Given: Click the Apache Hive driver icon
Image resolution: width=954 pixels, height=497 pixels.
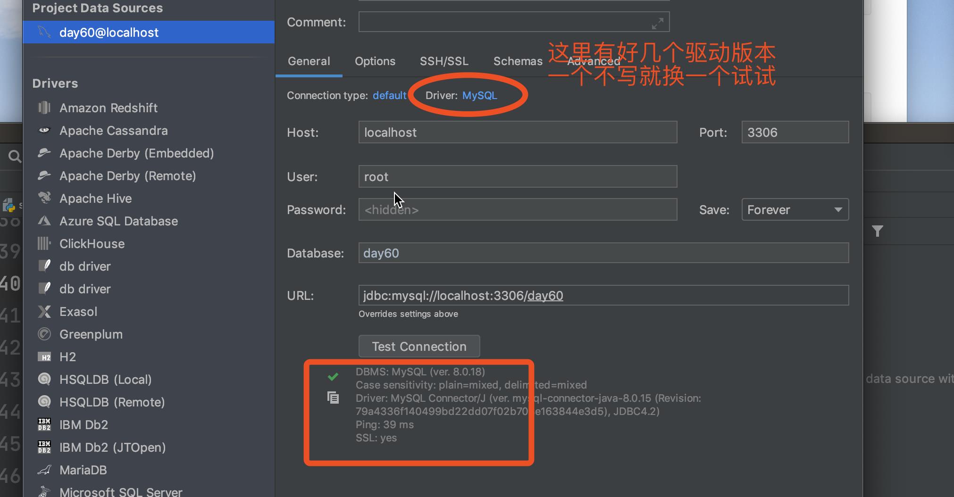Looking at the screenshot, I should click(44, 199).
